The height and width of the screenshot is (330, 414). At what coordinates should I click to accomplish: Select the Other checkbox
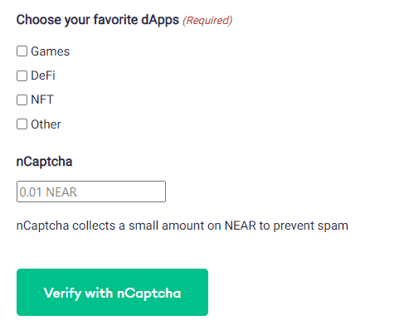(22, 124)
